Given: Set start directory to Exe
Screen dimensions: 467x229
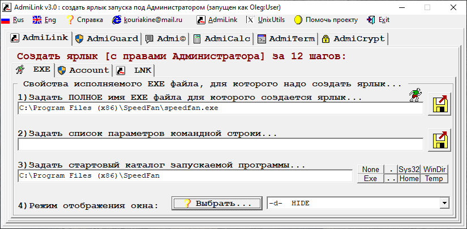Looking at the screenshot, I should click(371, 179).
